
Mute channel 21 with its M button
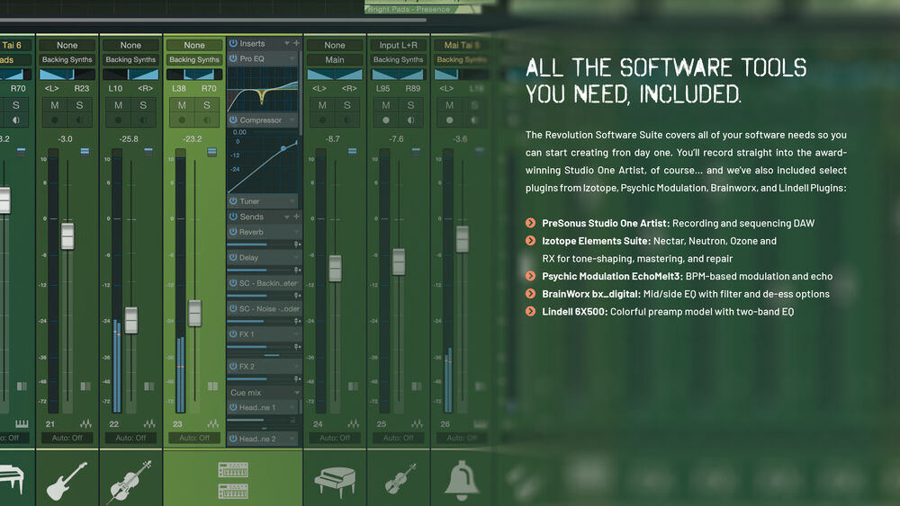[x=55, y=105]
